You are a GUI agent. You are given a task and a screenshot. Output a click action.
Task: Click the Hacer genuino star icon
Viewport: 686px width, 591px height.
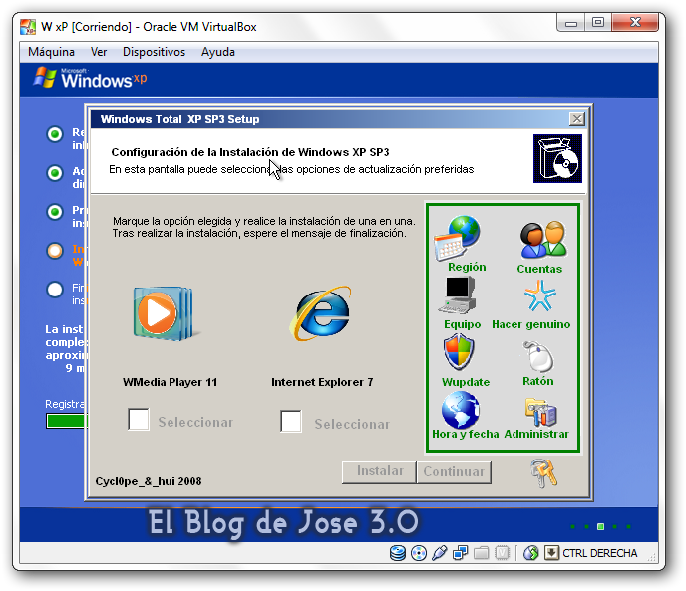tap(539, 295)
